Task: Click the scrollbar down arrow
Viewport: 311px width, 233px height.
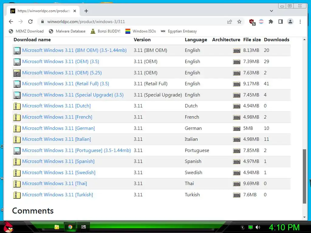Action: click(x=304, y=217)
